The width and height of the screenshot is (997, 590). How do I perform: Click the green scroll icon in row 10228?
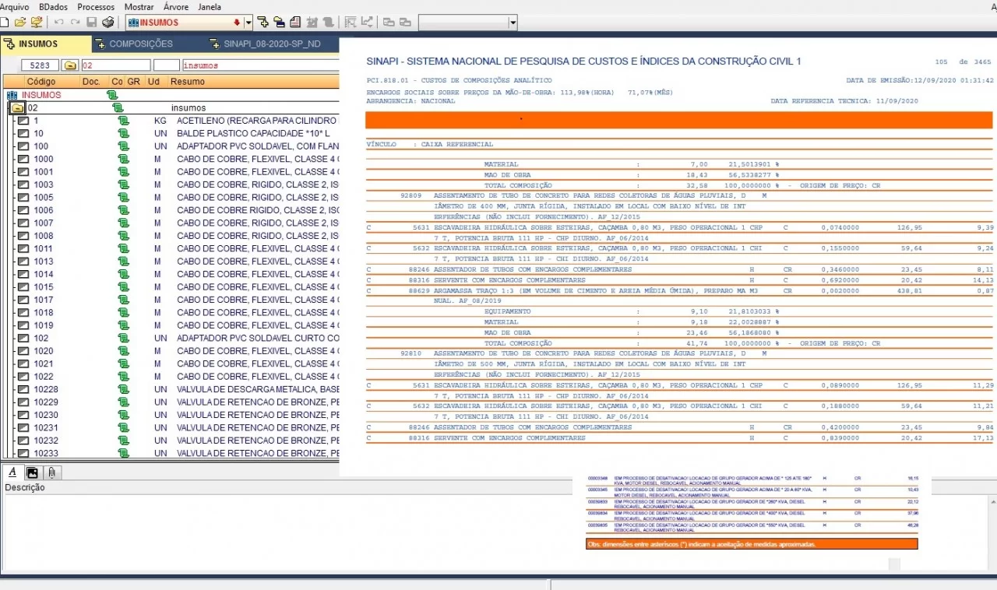pyautogui.click(x=123, y=389)
